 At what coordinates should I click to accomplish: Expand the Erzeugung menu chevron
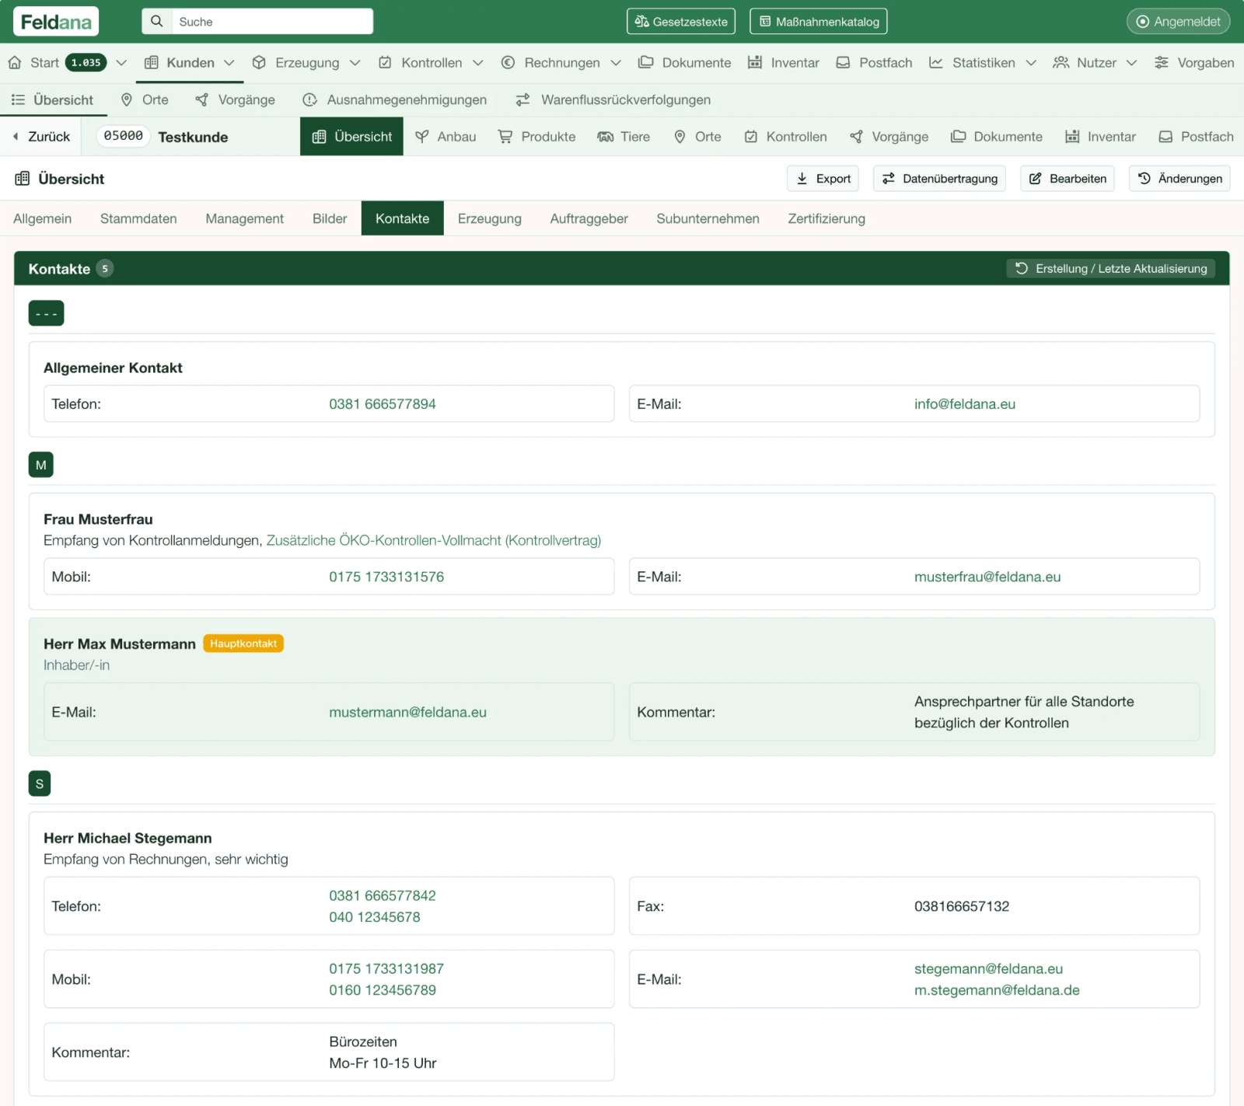[355, 63]
